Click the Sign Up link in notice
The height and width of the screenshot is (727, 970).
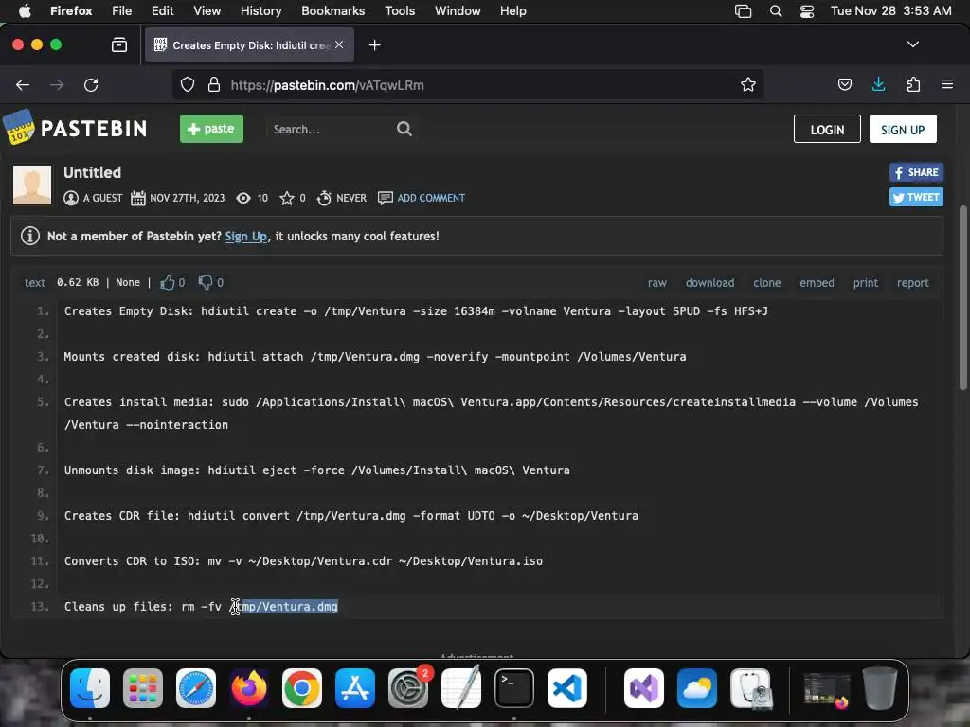[x=246, y=236]
